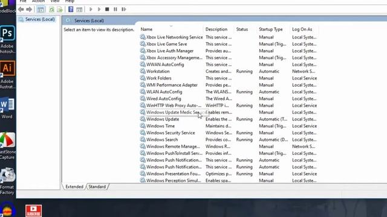Click the Restart Service toolbar icon
387x217 pixels.
tap(123, 10)
